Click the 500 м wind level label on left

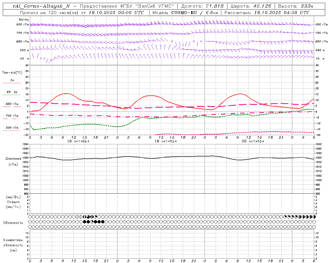(23, 50)
